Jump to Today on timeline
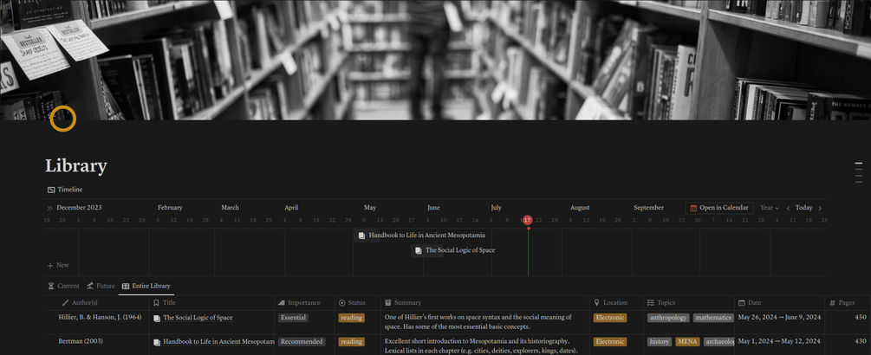 (803, 208)
